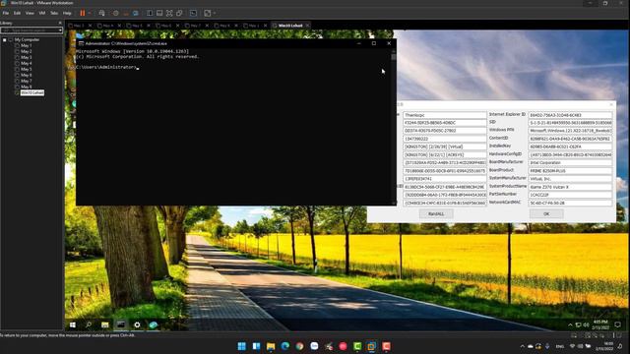Open the power options dropdown arrow
Image resolution: width=630 pixels, height=354 pixels.
90,13
